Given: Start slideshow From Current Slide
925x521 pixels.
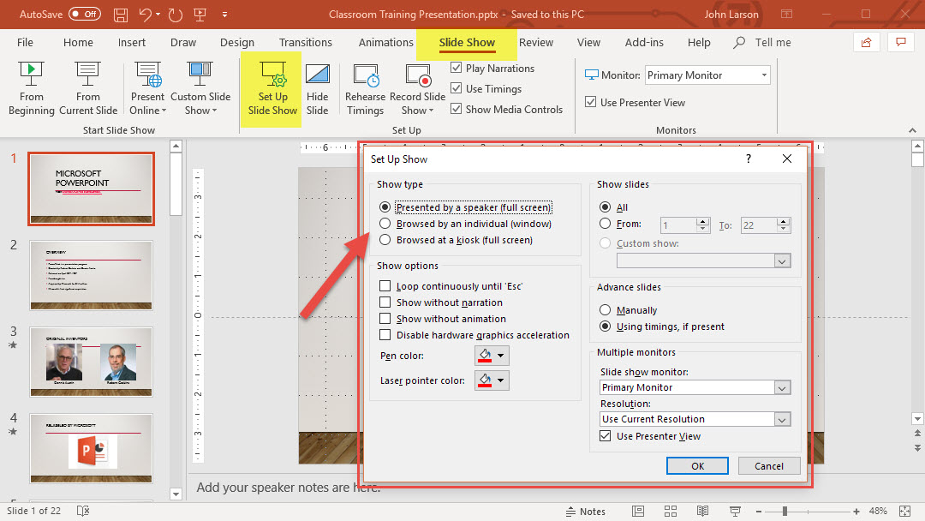Looking at the screenshot, I should [88, 87].
